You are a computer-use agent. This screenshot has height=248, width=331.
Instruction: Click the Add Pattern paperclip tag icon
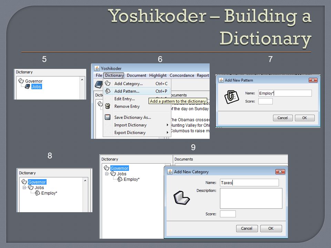tap(108, 91)
